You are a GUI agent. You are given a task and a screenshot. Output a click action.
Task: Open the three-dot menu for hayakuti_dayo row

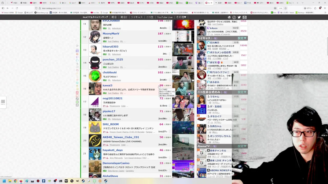(170, 157)
